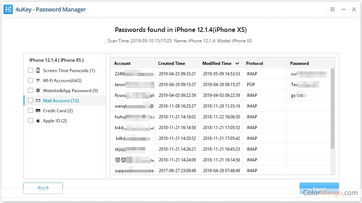This screenshot has height=203, width=362.
Task: Click the table's vertical scrollbar
Action: pyautogui.click(x=333, y=108)
